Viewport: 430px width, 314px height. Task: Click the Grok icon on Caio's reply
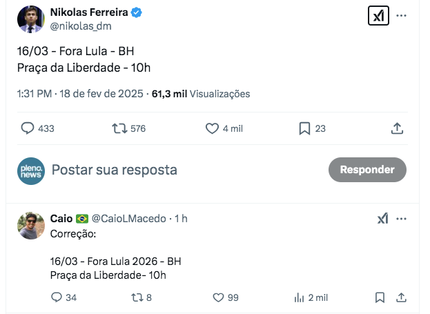click(x=382, y=219)
